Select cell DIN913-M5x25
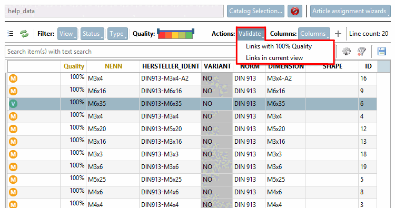 click(170, 180)
